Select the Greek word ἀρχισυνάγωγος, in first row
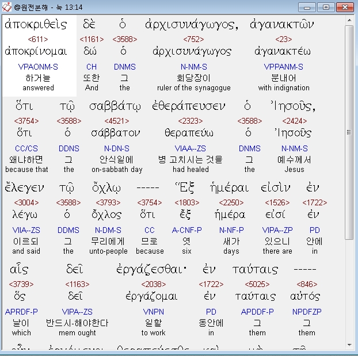This screenshot has height=356, width=358. [192, 24]
